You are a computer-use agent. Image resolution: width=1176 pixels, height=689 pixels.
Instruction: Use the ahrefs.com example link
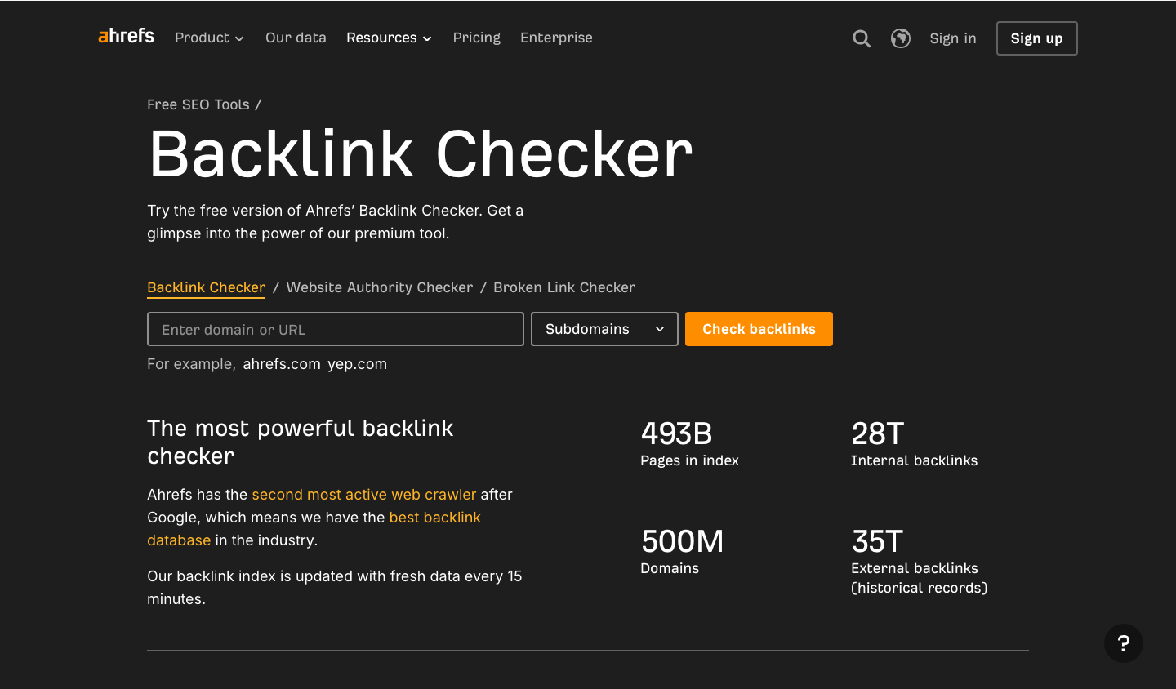(282, 364)
